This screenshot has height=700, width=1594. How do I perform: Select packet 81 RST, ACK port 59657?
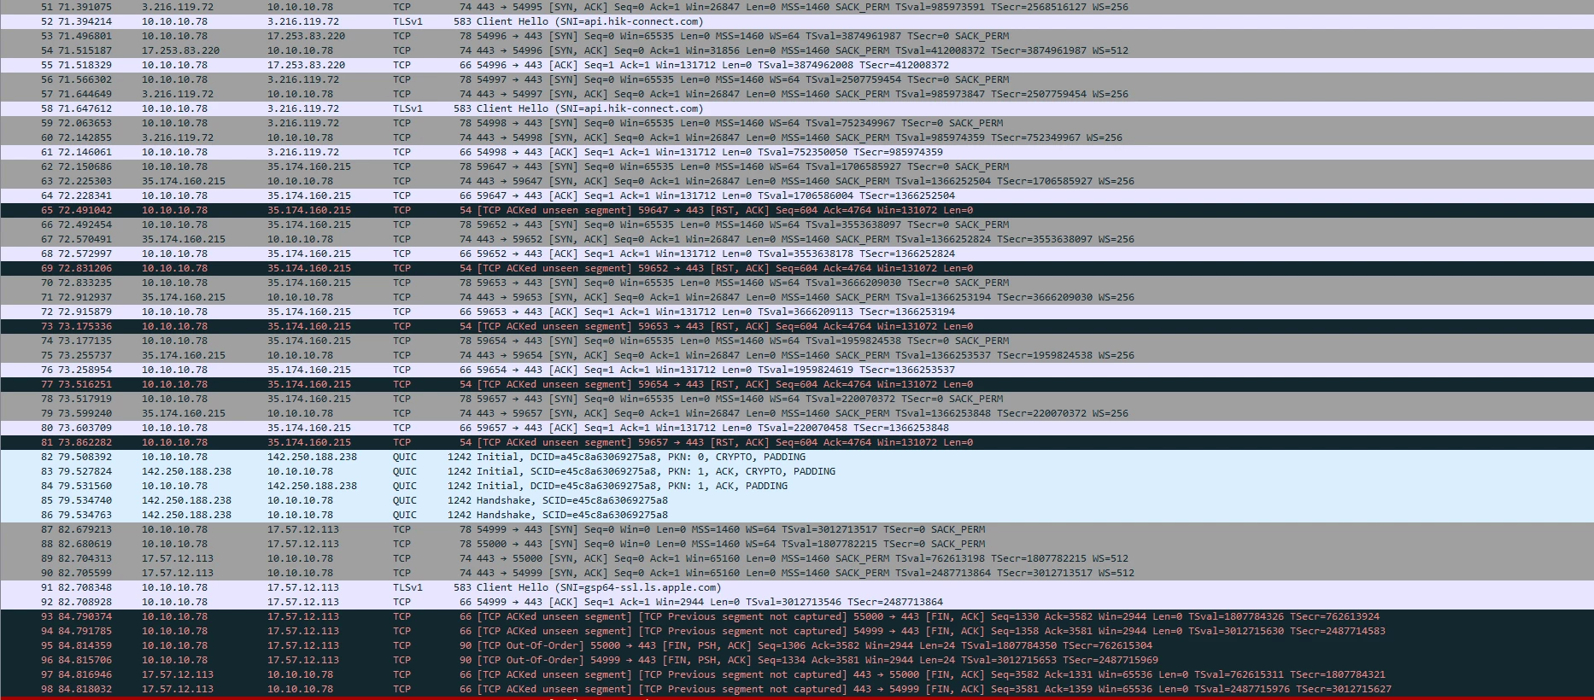pyautogui.click(x=797, y=442)
